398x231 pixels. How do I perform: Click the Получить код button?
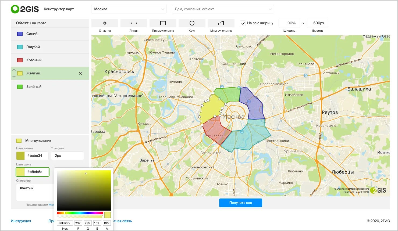tap(241, 203)
